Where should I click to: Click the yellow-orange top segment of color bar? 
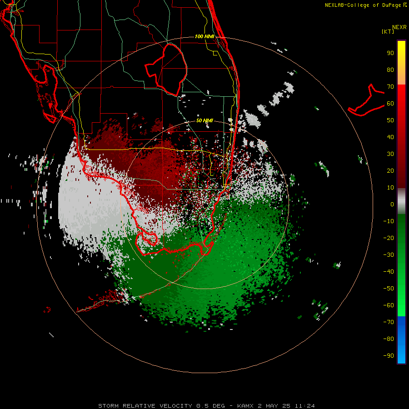click(401, 63)
